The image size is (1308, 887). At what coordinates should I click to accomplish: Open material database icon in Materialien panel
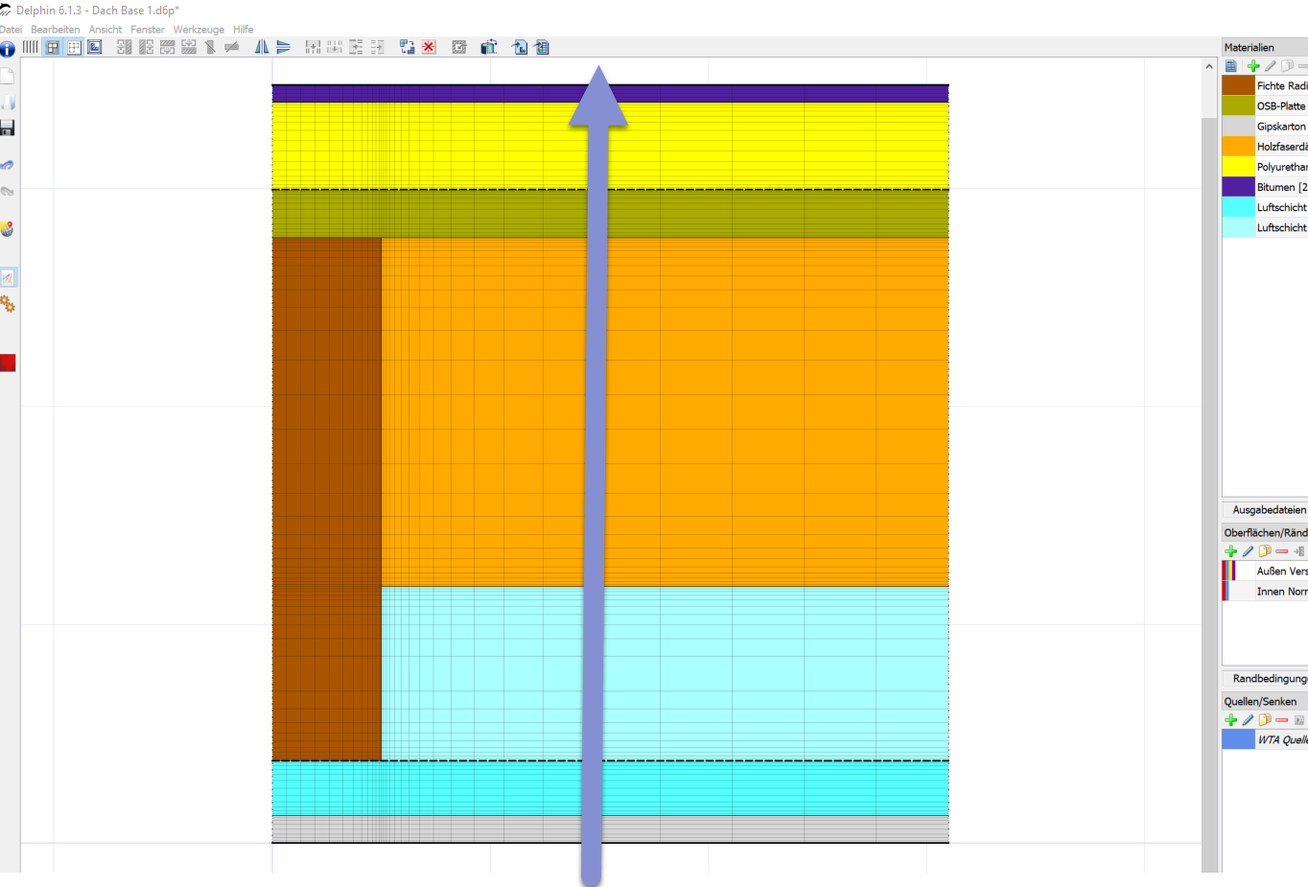(x=1231, y=66)
